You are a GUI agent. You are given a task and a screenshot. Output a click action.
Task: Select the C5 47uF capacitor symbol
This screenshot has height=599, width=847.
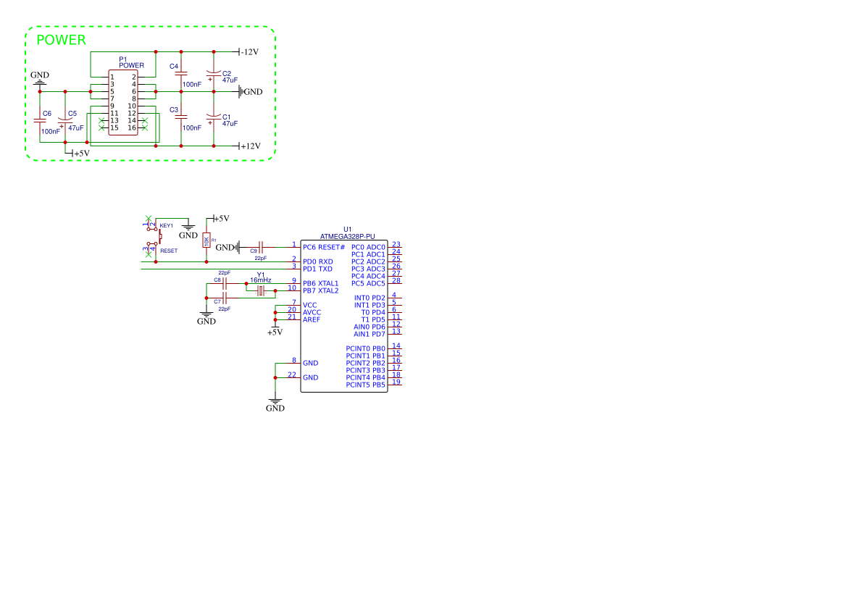[x=65, y=122]
